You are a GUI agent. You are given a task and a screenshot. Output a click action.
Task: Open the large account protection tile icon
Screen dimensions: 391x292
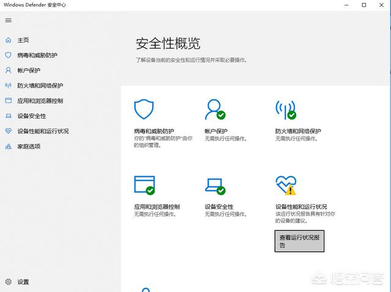[x=215, y=110]
